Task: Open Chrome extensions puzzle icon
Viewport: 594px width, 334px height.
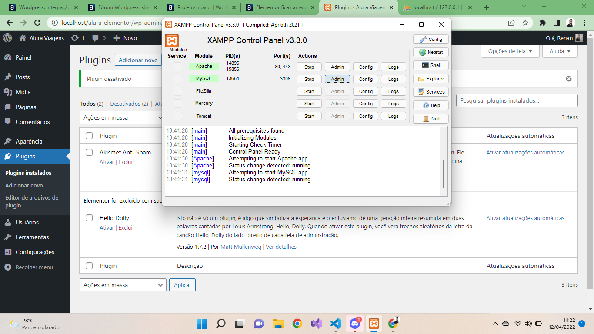Action: 543,23
